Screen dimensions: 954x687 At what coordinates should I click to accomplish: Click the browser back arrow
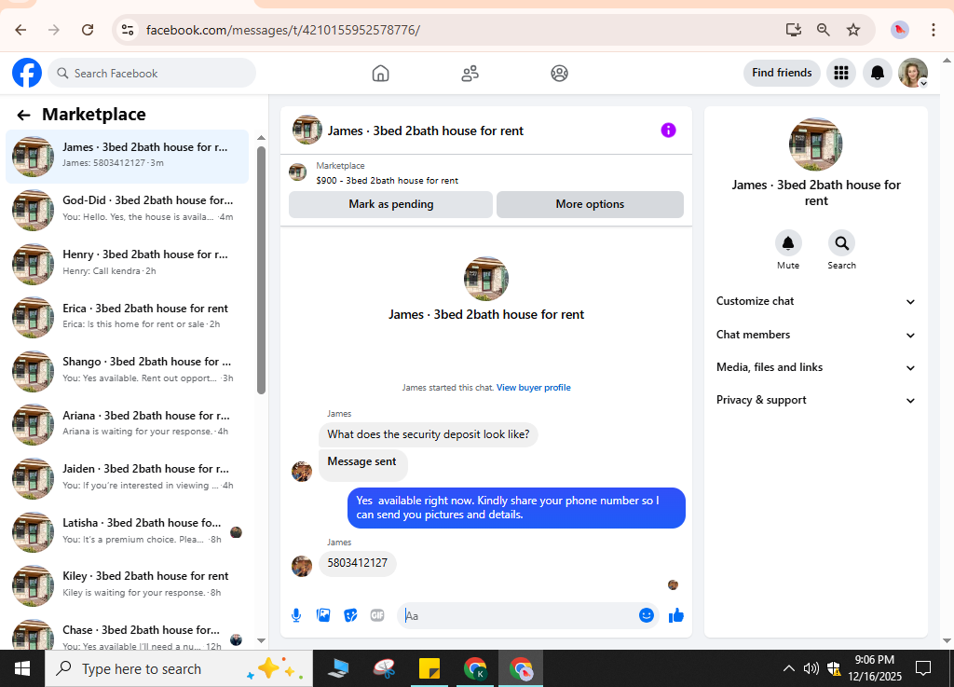[20, 30]
